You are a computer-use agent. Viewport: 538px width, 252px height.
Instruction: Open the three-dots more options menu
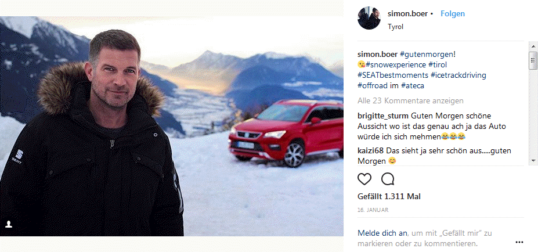[x=519, y=242]
